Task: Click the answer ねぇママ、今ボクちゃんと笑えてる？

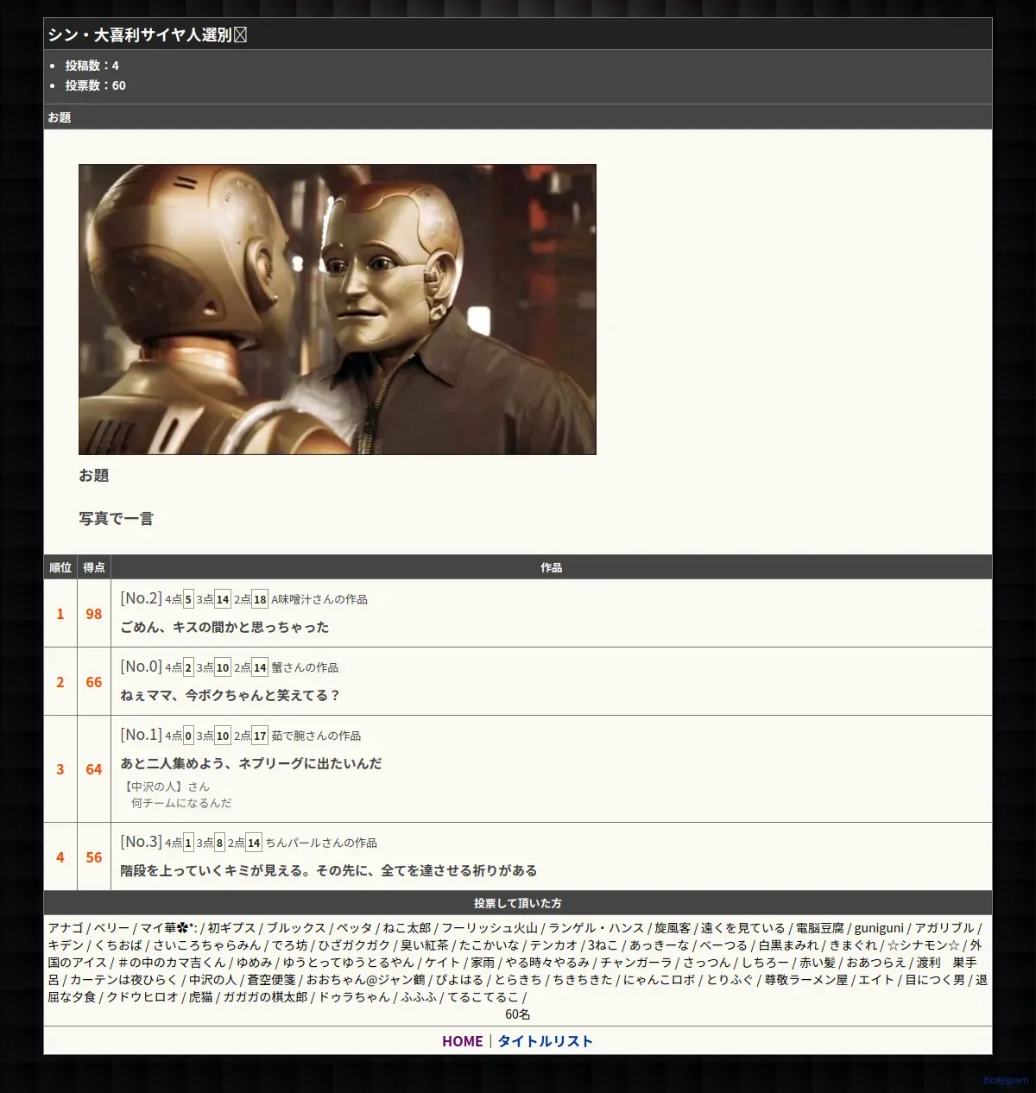Action: tap(231, 696)
